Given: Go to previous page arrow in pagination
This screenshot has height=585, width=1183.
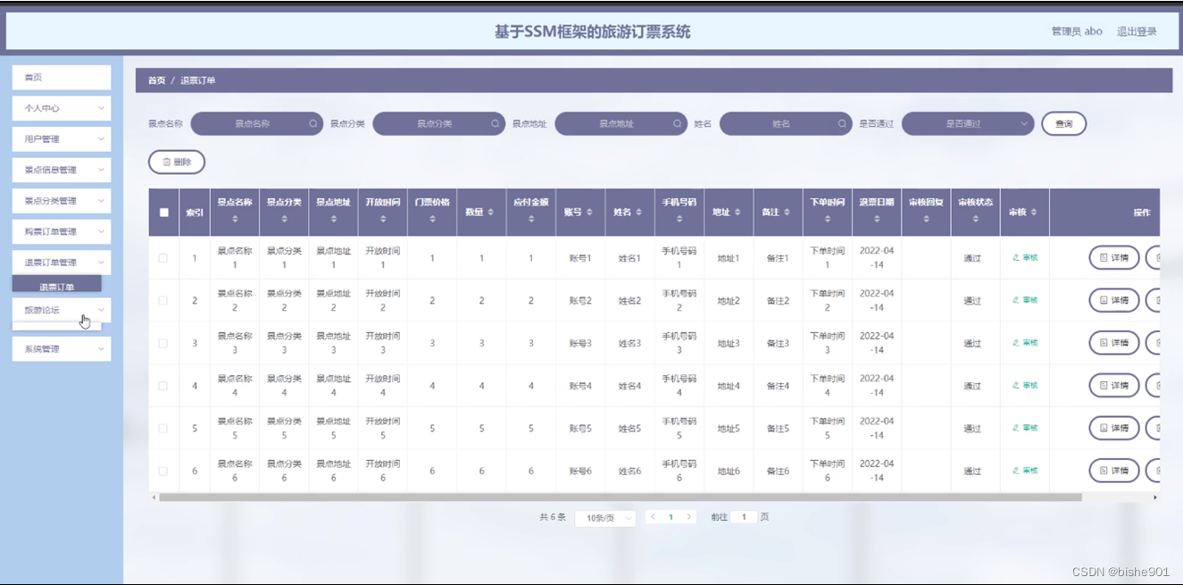Looking at the screenshot, I should tap(654, 517).
